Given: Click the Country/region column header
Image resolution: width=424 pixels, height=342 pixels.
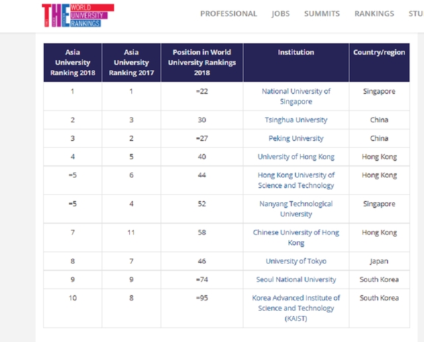Looking at the screenshot, I should 379,62.
